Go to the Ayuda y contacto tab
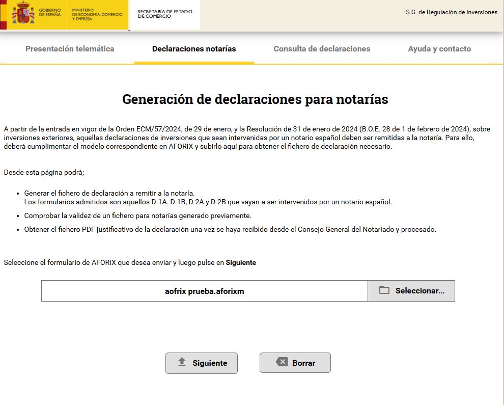 click(439, 49)
